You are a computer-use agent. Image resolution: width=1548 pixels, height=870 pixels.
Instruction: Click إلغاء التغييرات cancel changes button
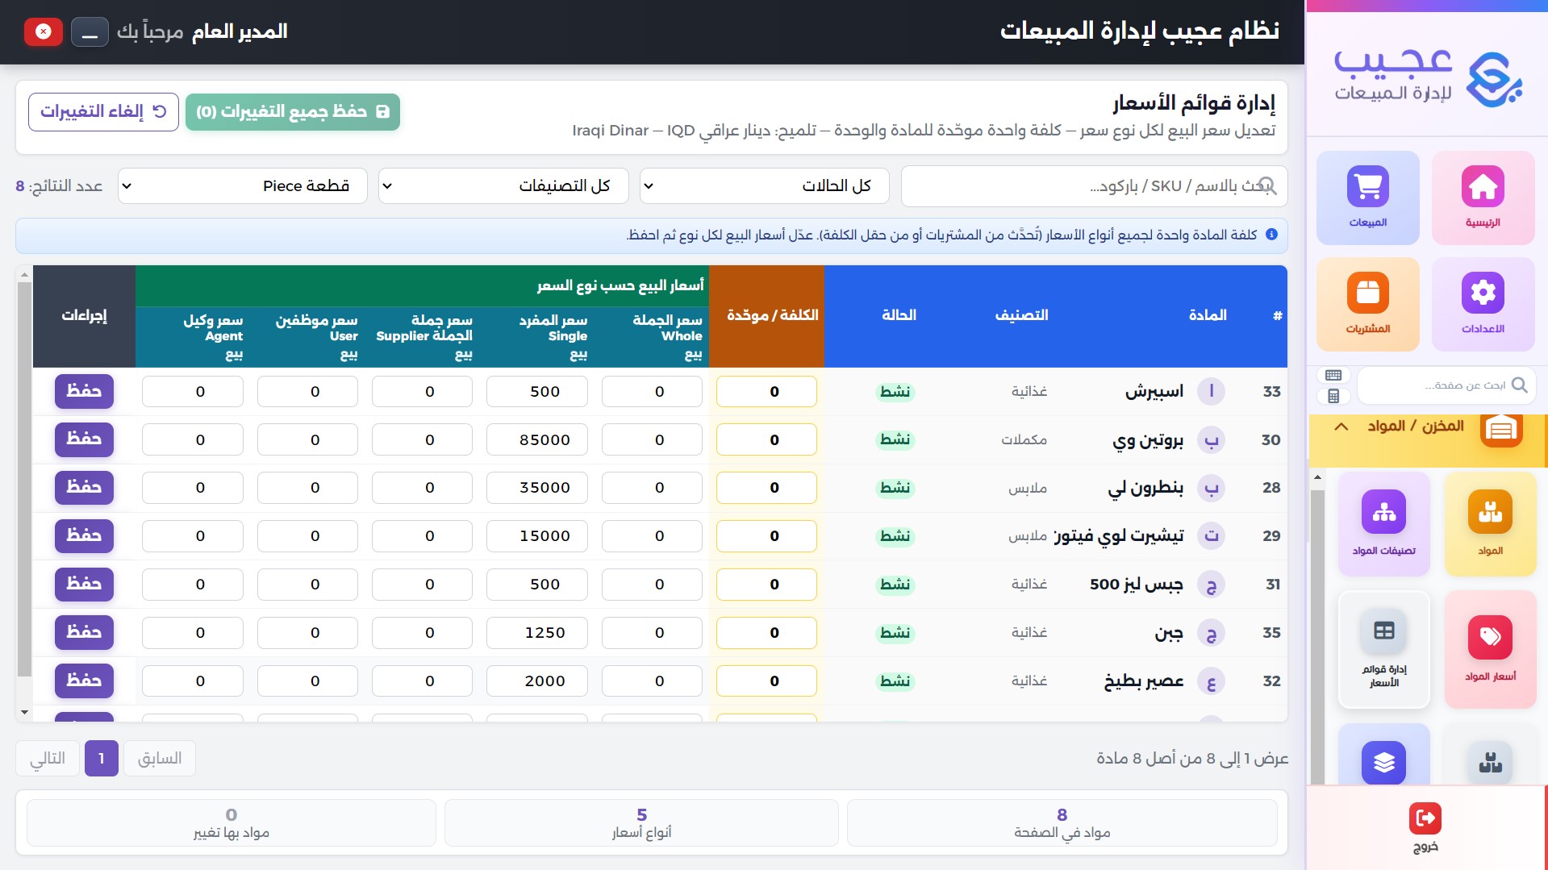click(103, 111)
